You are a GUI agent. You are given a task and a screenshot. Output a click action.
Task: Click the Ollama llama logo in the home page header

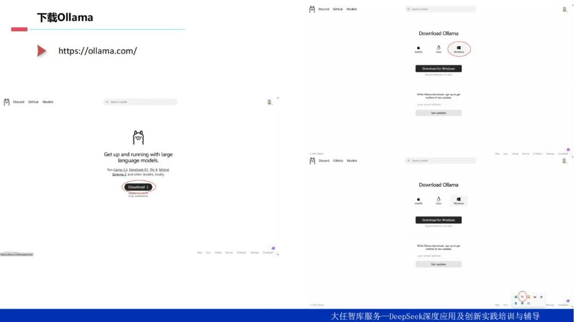pos(6,102)
